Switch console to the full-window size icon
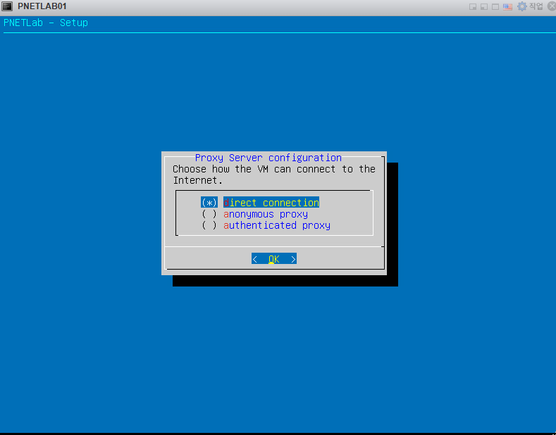Screen dimensions: 556x435 (x=495, y=7)
